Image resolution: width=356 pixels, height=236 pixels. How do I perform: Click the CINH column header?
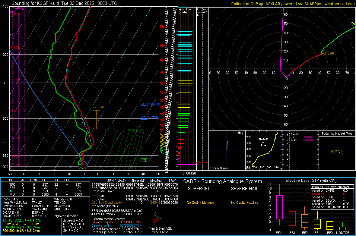34,180
